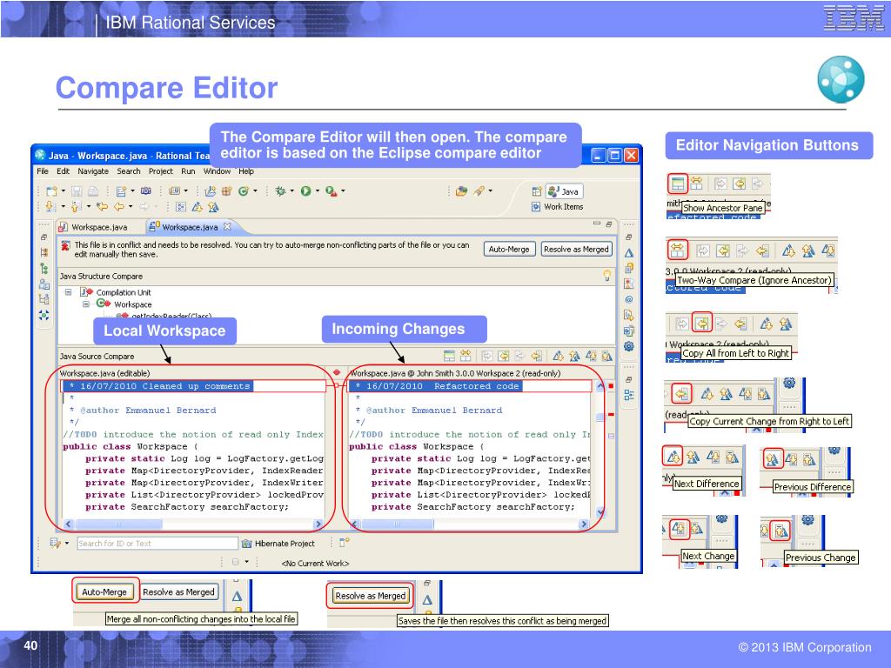The height and width of the screenshot is (668, 891).
Task: Open the Next Annotation dropdown arrow
Action: click(x=63, y=206)
